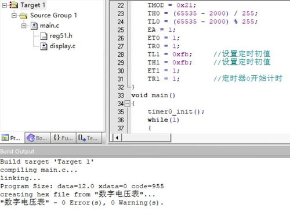
Task: Open main.c from the project tree
Action: [x=49, y=25]
